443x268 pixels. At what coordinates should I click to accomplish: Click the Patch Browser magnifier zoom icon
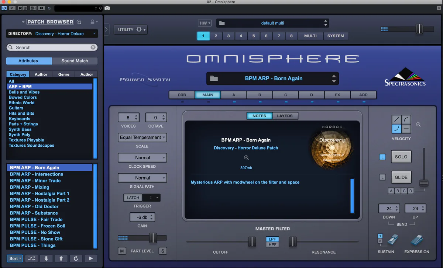pyautogui.click(x=79, y=22)
